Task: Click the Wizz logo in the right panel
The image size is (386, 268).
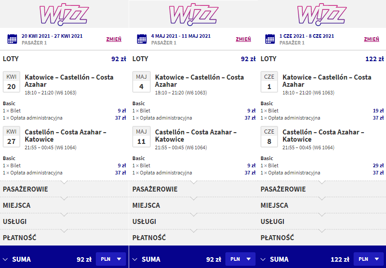Action: pos(322,14)
